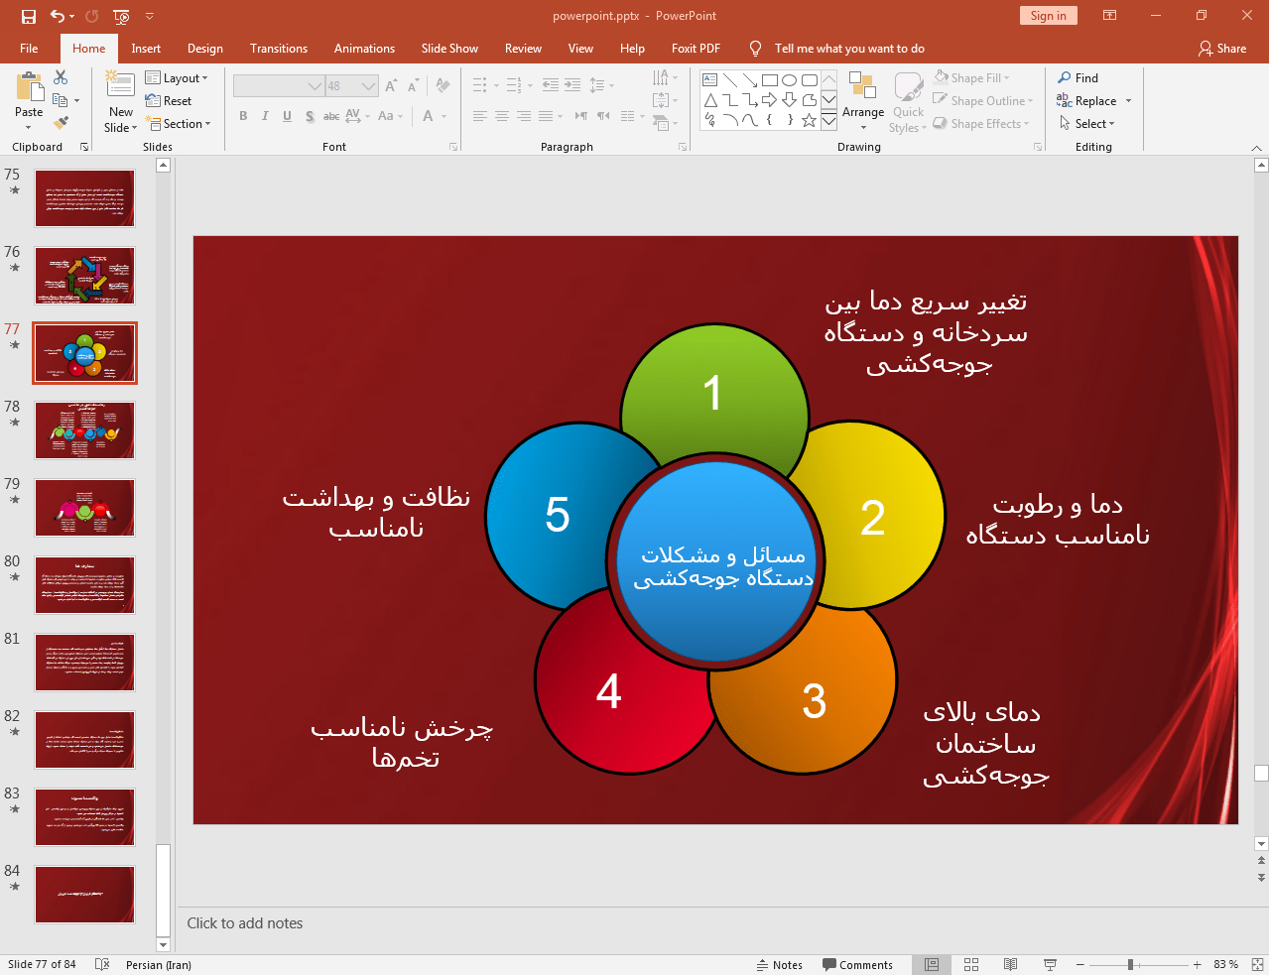Open the font size combo box
Image resolution: width=1269 pixels, height=975 pixels.
[351, 86]
